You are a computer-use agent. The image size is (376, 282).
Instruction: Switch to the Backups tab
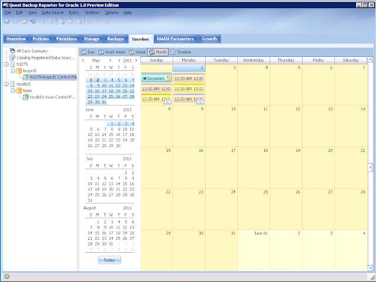116,39
